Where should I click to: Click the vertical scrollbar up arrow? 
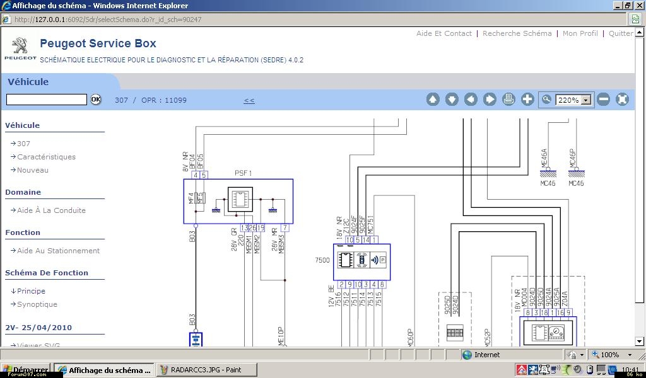pos(639,32)
